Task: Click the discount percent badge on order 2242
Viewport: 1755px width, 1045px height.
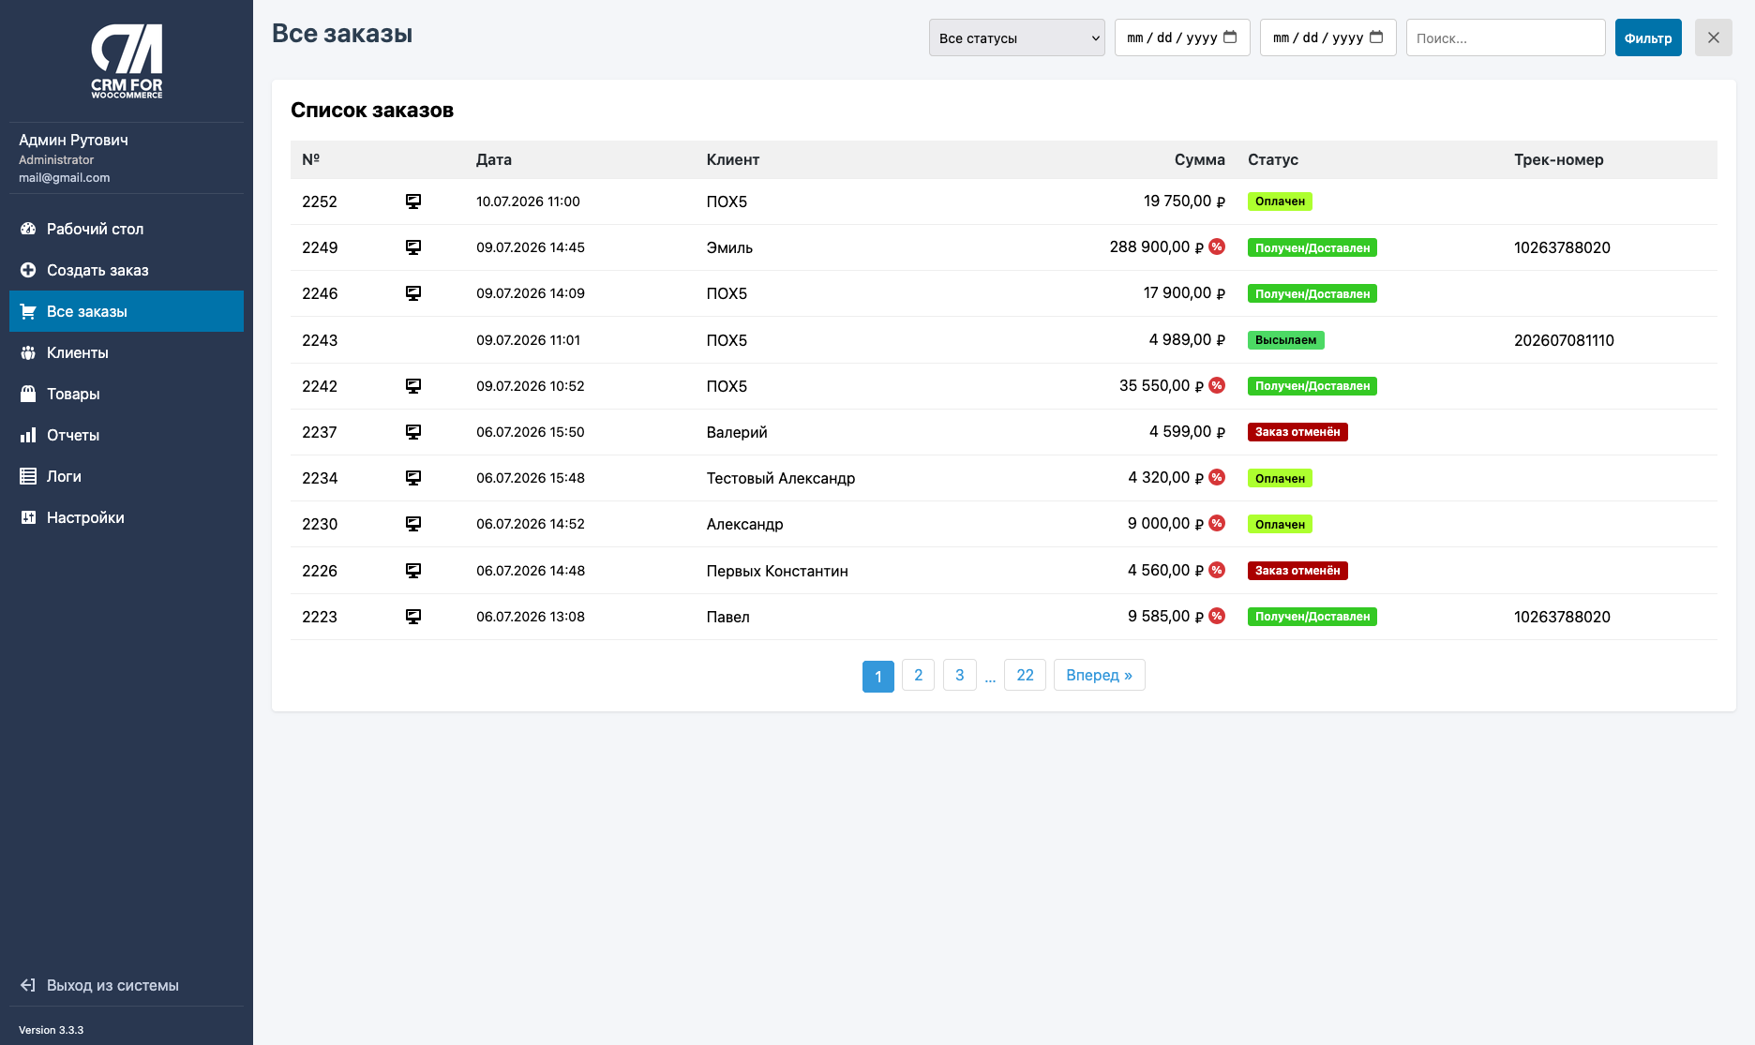Action: click(x=1217, y=385)
